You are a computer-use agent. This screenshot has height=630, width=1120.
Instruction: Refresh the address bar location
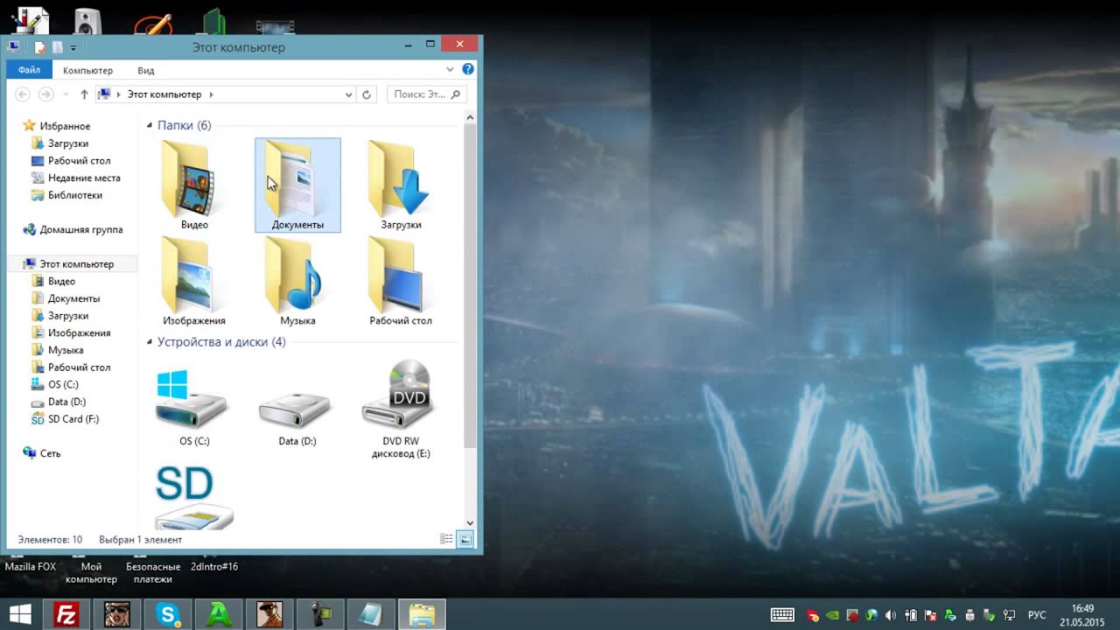pyautogui.click(x=367, y=94)
